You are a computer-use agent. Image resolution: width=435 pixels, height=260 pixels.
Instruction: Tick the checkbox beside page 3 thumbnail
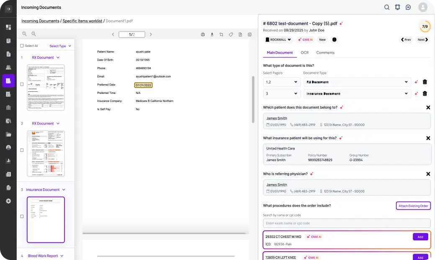[22, 216]
